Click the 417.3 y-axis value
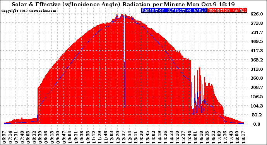This screenshot has height=145, width=267. click(x=257, y=51)
